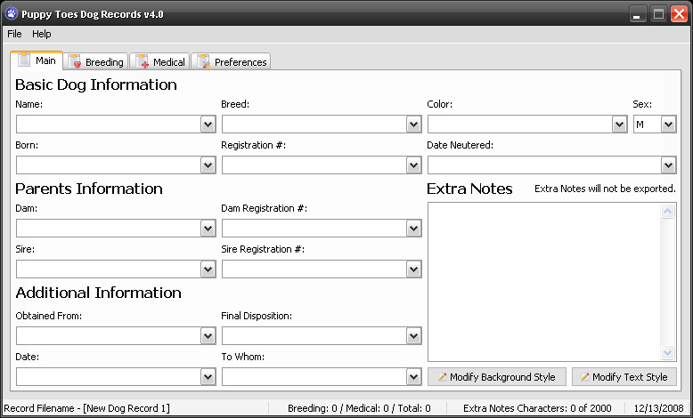
Task: Click Extra Notes scrollbar down arrow
Action: coord(667,353)
